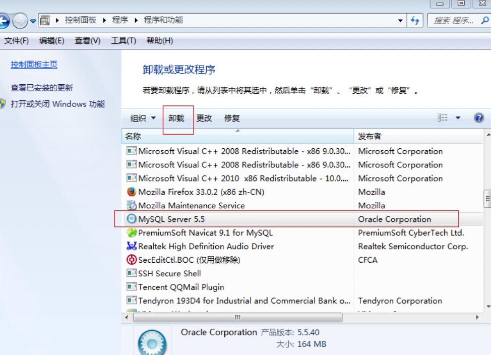Screen dimensions: 491x355
Task: Click the horizontal scrollbar left arrow
Action: 127,317
